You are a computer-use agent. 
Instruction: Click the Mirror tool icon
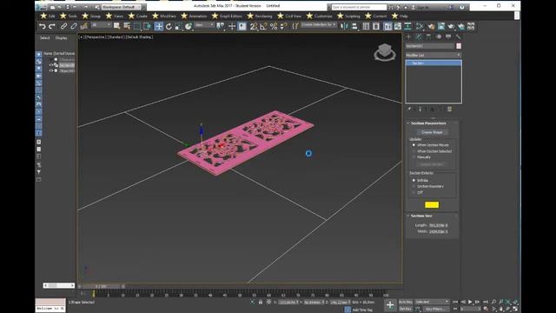coord(344,26)
